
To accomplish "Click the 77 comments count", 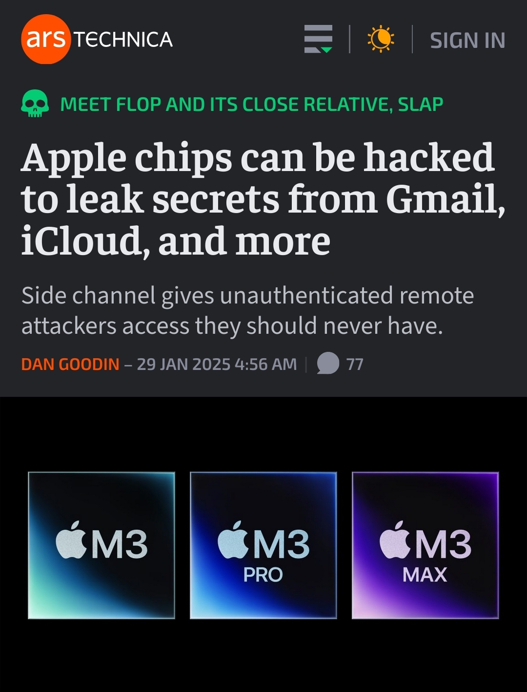I will [x=355, y=364].
